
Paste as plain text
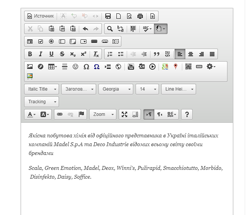[62, 29]
